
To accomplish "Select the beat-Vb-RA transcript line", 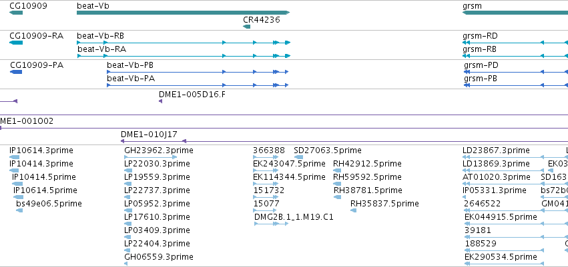I will (184, 56).
